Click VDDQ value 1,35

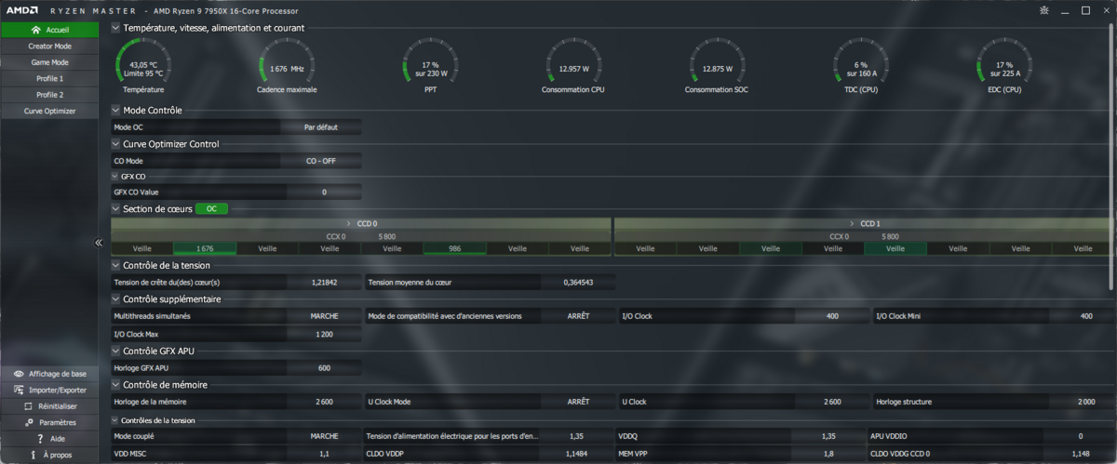pyautogui.click(x=828, y=436)
